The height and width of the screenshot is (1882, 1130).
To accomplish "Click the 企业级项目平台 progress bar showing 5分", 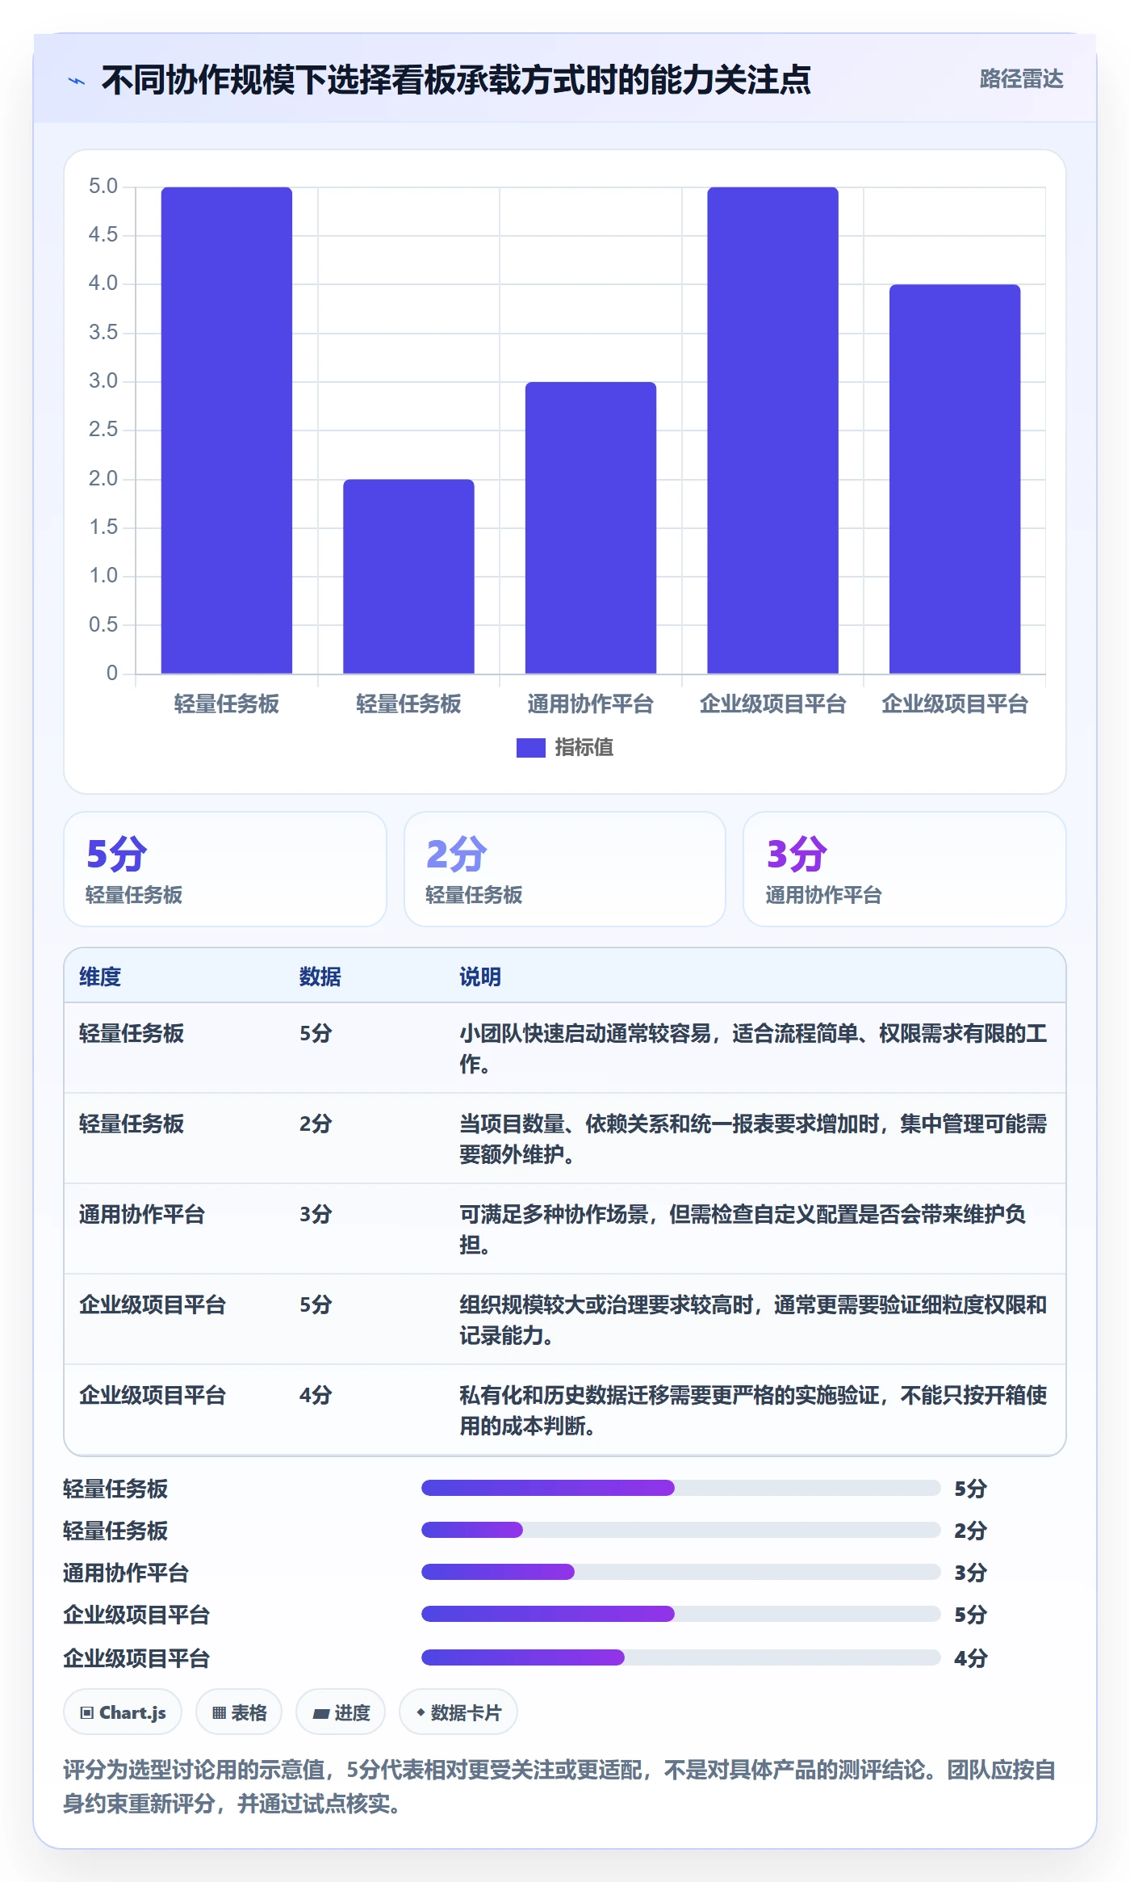I will (x=681, y=1614).
